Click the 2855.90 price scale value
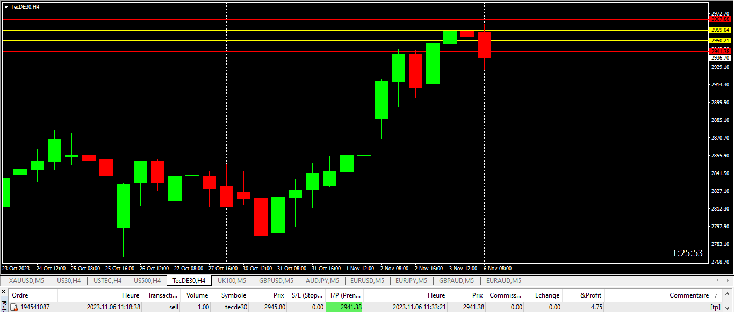The width and height of the screenshot is (734, 312). tap(720, 155)
